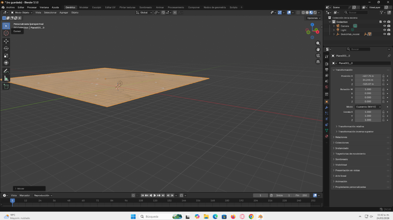This screenshot has height=220, width=393.
Task: Select the Rotate tool
Action: [x=6, y=48]
